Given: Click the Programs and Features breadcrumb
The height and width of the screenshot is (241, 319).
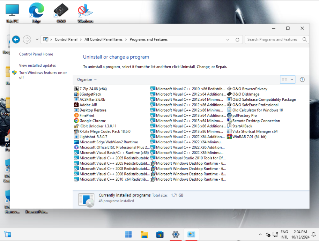Looking at the screenshot, I should pos(149,39).
